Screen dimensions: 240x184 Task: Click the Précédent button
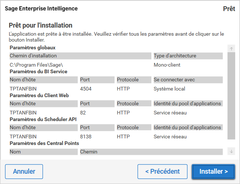pos(162,171)
